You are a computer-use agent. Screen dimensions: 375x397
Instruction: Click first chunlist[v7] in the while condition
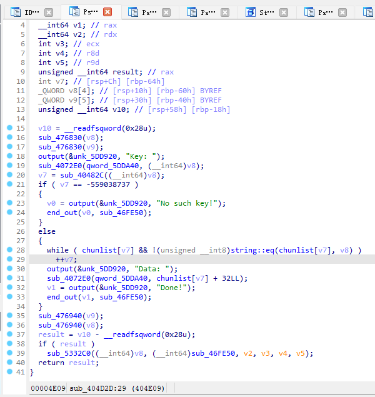[107, 250]
